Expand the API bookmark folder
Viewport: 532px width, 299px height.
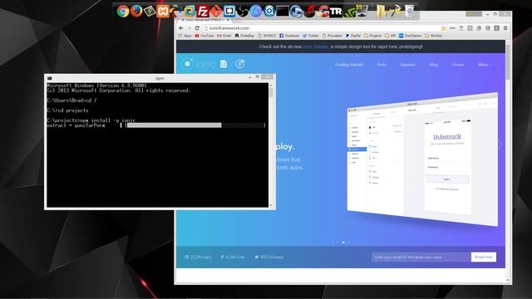coord(390,36)
